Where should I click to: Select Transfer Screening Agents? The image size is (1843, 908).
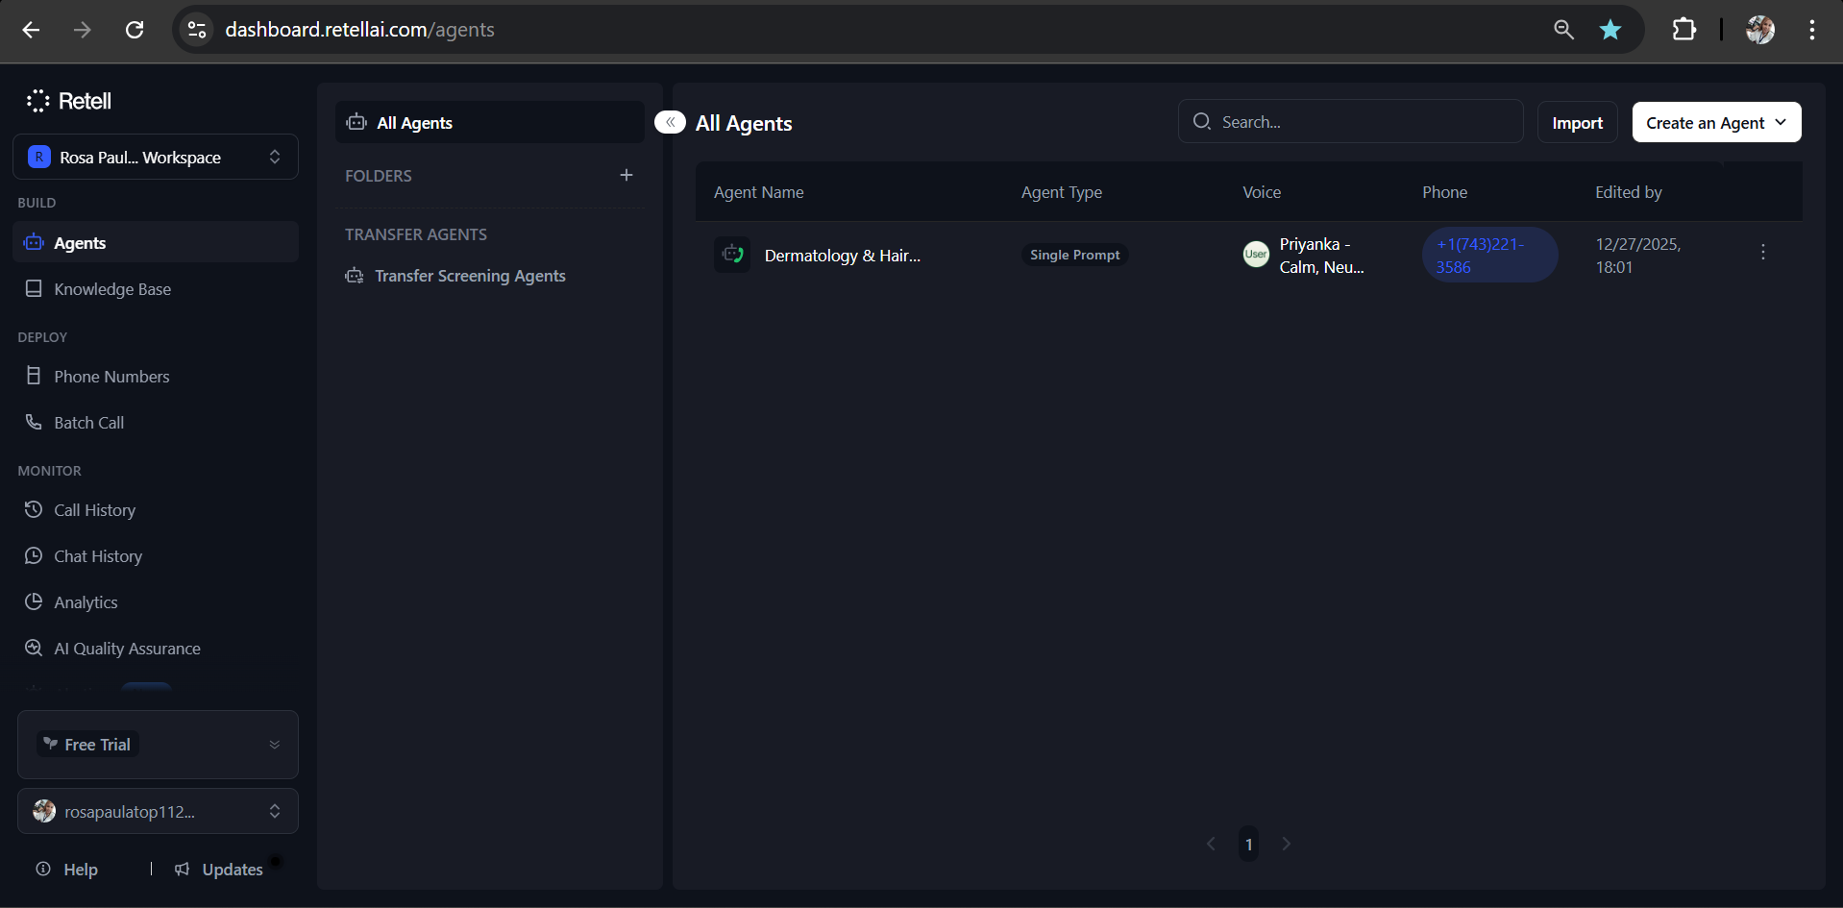(470, 276)
